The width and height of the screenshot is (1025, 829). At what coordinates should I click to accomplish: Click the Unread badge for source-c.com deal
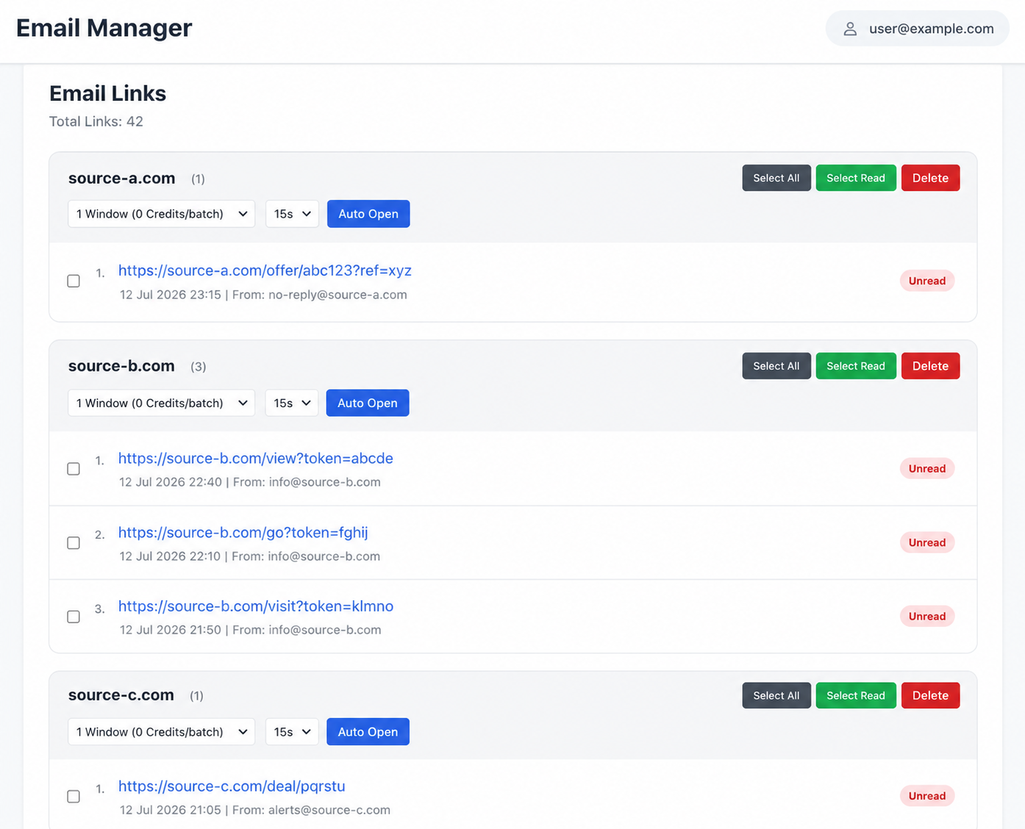[x=927, y=796]
